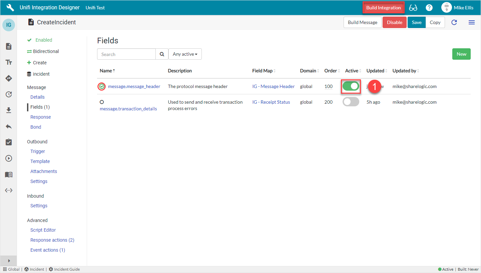Viewport: 481px width, 273px height.
Task: Open the Any active filter dropdown
Action: point(185,54)
